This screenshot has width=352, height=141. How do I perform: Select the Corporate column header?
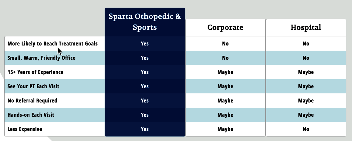tap(225, 27)
